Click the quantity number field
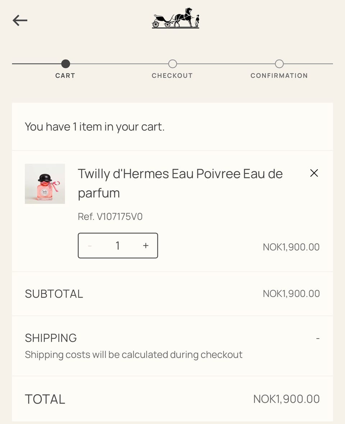 pyautogui.click(x=118, y=246)
